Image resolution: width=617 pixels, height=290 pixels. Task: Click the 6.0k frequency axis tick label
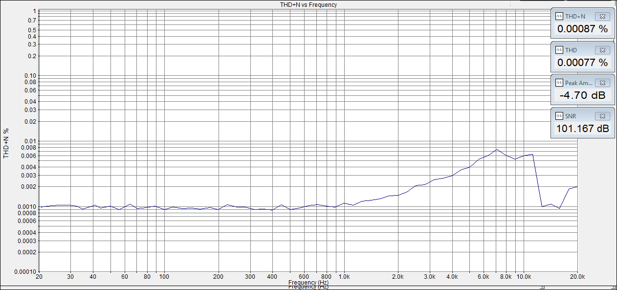point(484,277)
